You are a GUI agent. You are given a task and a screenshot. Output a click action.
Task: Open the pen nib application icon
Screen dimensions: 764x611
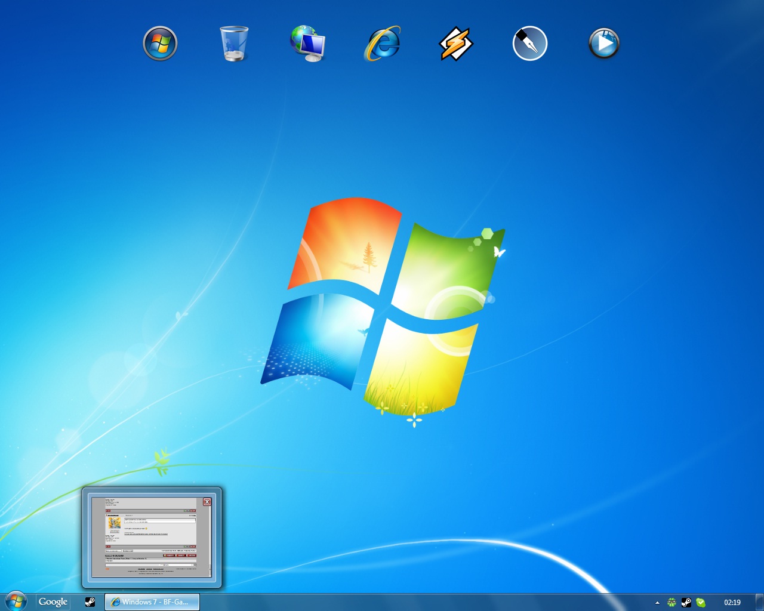tap(530, 44)
